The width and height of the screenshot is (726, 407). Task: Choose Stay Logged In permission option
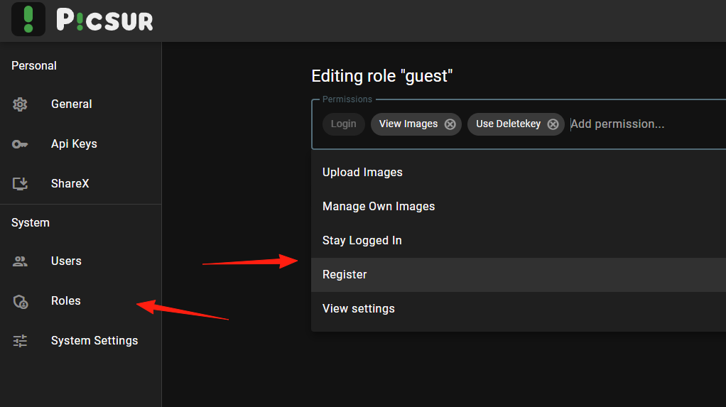[x=519, y=241]
